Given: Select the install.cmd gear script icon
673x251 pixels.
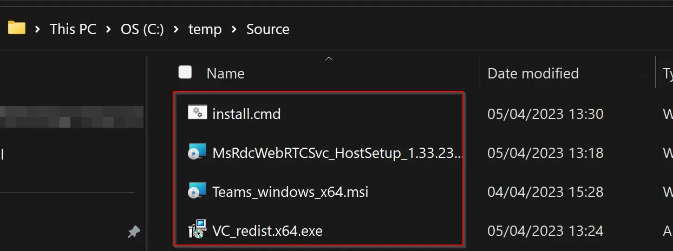Looking at the screenshot, I should tap(197, 113).
